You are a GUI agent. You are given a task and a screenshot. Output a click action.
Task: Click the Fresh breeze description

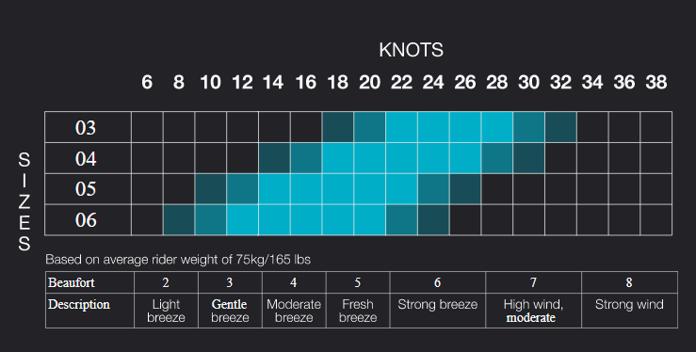[x=358, y=311]
